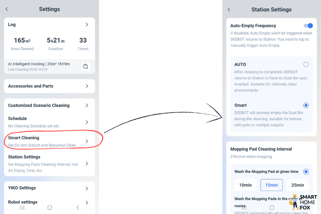321x214 pixels.
Task: Expand the Customized Scenario Cleaning chevron
Action: (x=87, y=106)
